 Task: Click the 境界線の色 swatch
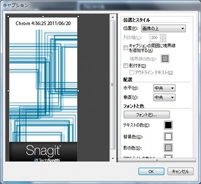coord(165,58)
